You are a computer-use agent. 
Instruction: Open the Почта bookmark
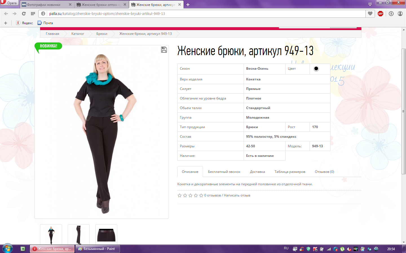[x=45, y=23]
